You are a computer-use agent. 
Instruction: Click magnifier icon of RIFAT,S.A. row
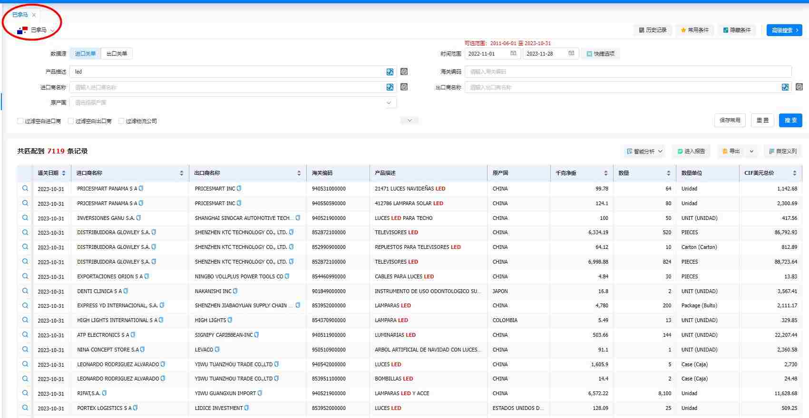[25, 393]
